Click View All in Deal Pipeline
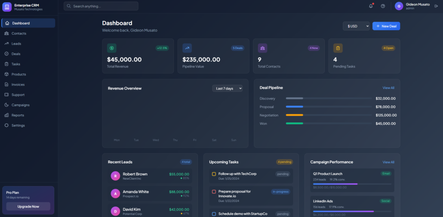The image size is (443, 217). pos(388,88)
